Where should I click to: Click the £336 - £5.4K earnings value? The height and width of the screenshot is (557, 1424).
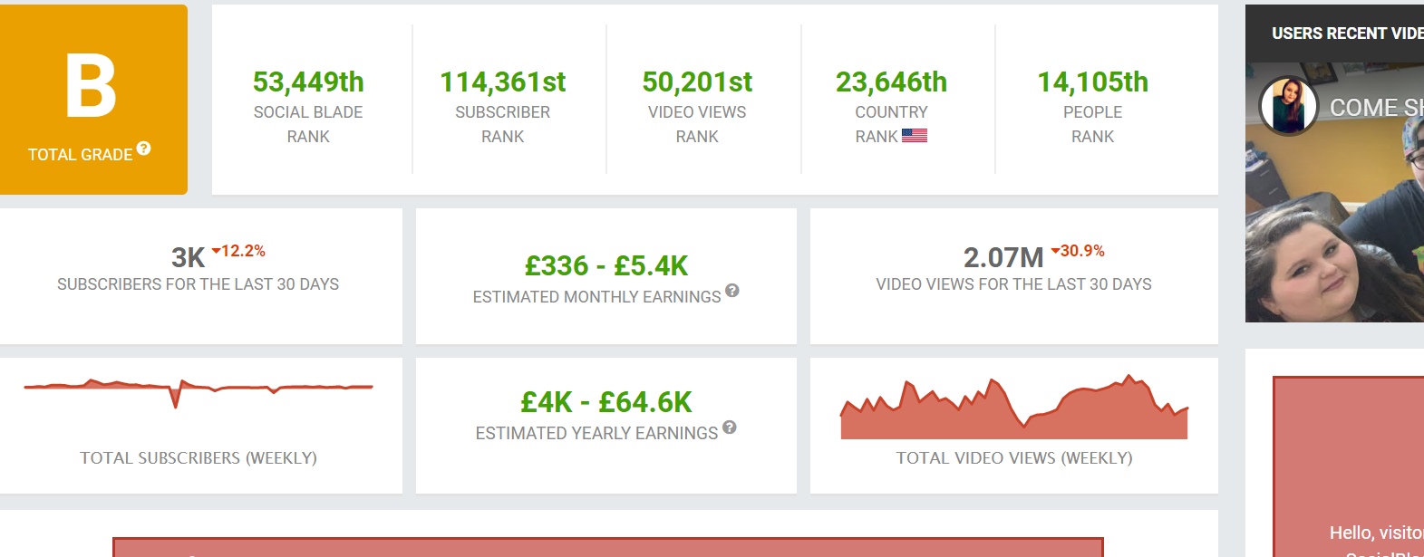(x=606, y=266)
